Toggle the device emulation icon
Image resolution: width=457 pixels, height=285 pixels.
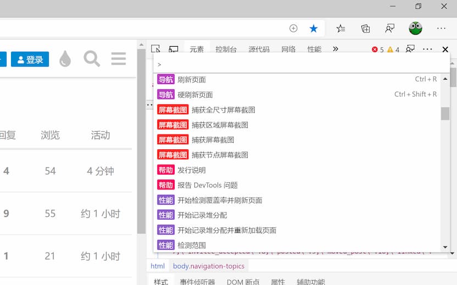pyautogui.click(x=174, y=49)
